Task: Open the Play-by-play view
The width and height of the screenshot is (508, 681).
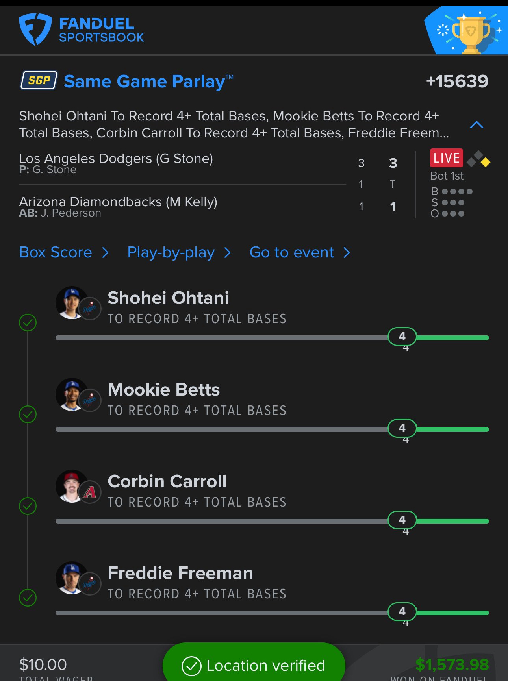Action: pos(179,252)
